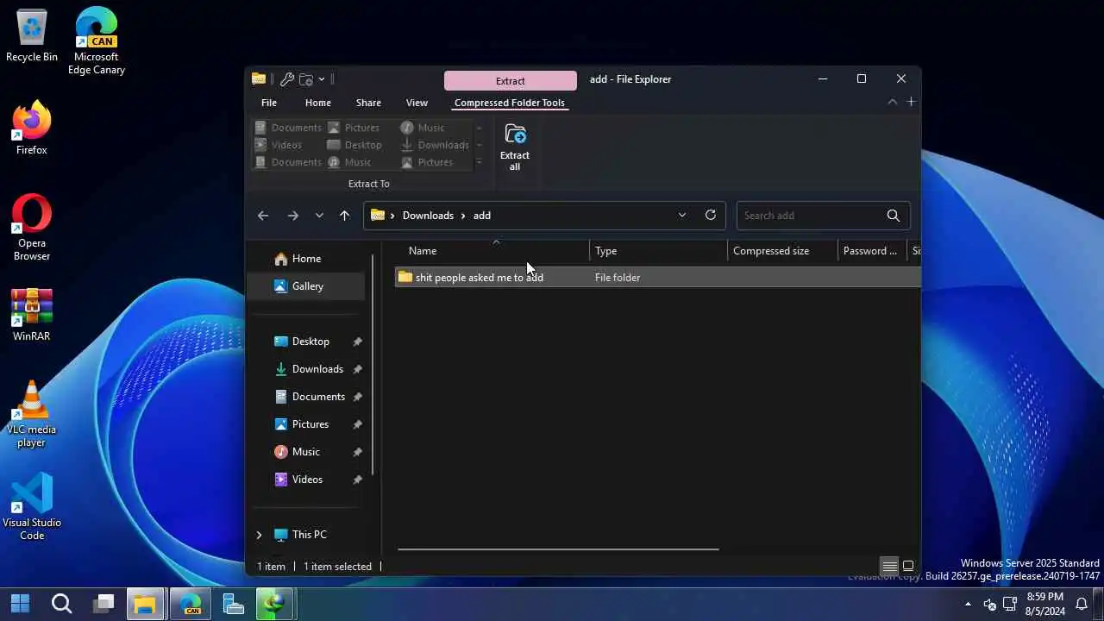The width and height of the screenshot is (1104, 621).
Task: Click the horizontal scrollbar in file list
Action: [558, 549]
